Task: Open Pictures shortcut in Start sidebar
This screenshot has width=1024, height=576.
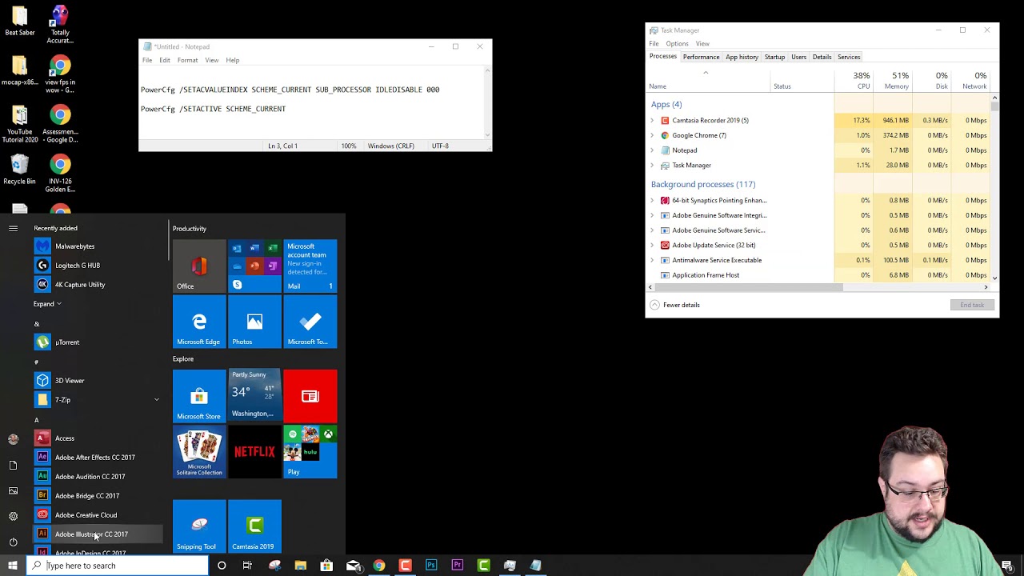Action: pos(13,490)
